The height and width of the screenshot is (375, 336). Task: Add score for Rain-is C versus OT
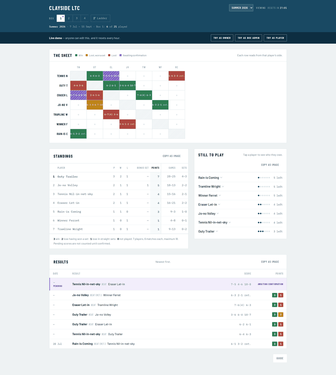pos(95,134)
